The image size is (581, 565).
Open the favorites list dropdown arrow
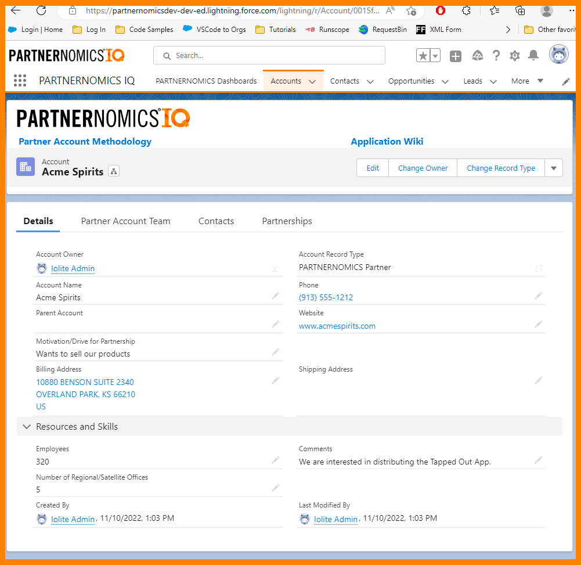point(435,56)
